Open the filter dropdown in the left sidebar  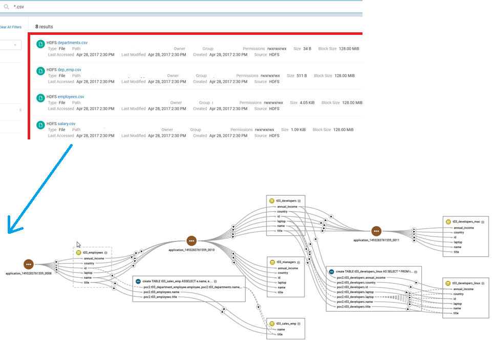14,45
